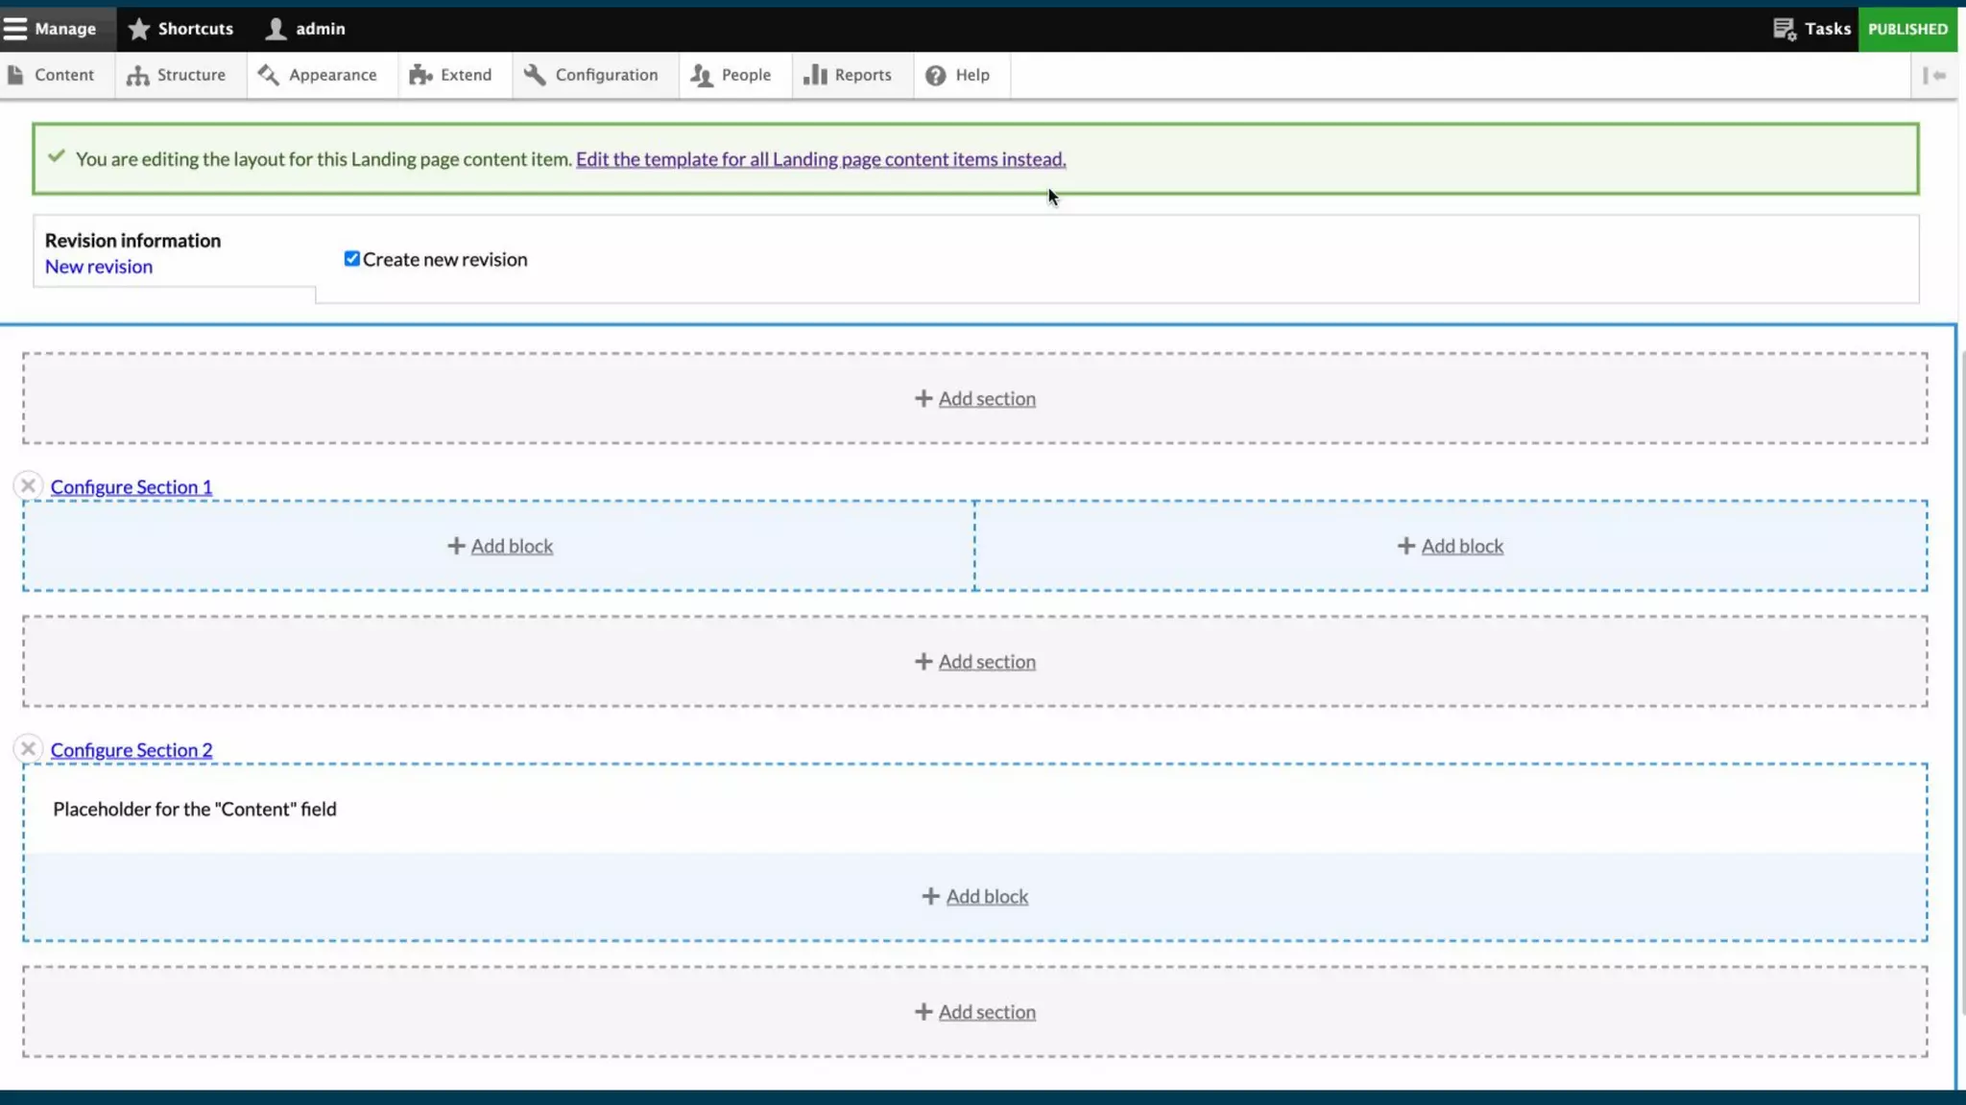
Task: Click Edit the template for all Landing pages link
Action: click(x=821, y=159)
